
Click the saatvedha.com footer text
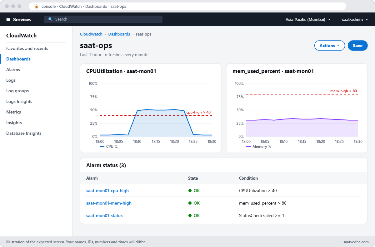[x=356, y=242]
